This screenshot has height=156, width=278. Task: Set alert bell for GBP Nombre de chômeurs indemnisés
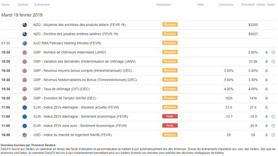pyautogui.click(x=266, y=52)
